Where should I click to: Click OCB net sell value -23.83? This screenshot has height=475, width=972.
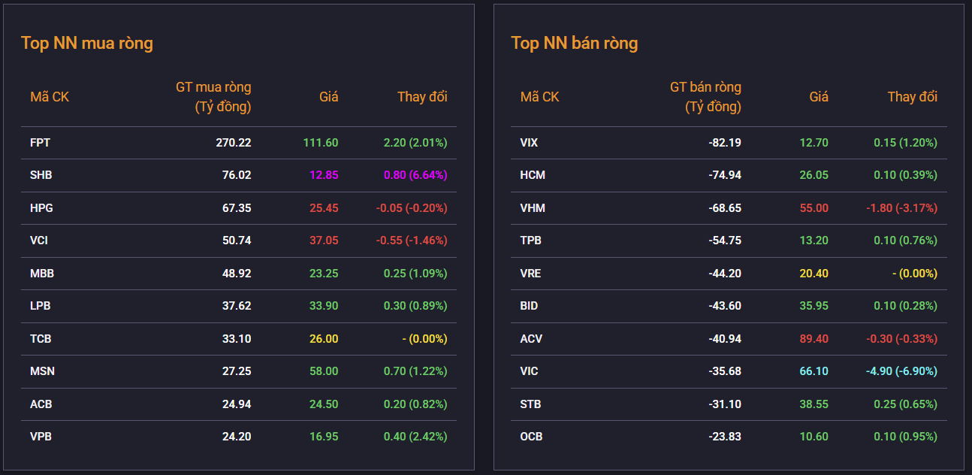[x=725, y=437]
